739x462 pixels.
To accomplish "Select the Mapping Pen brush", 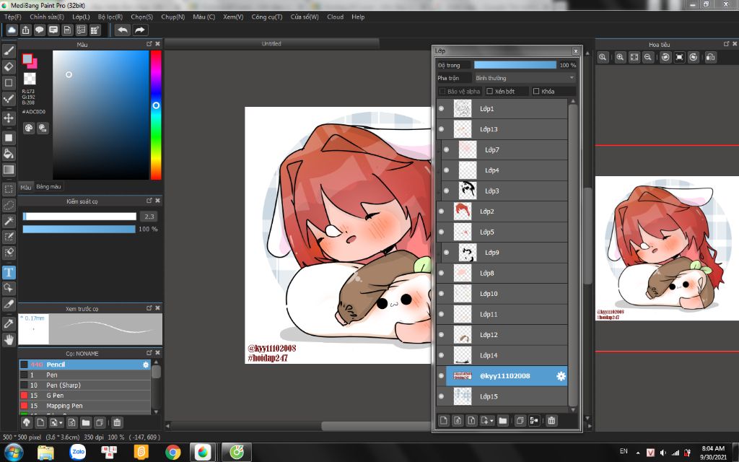I will (85, 406).
